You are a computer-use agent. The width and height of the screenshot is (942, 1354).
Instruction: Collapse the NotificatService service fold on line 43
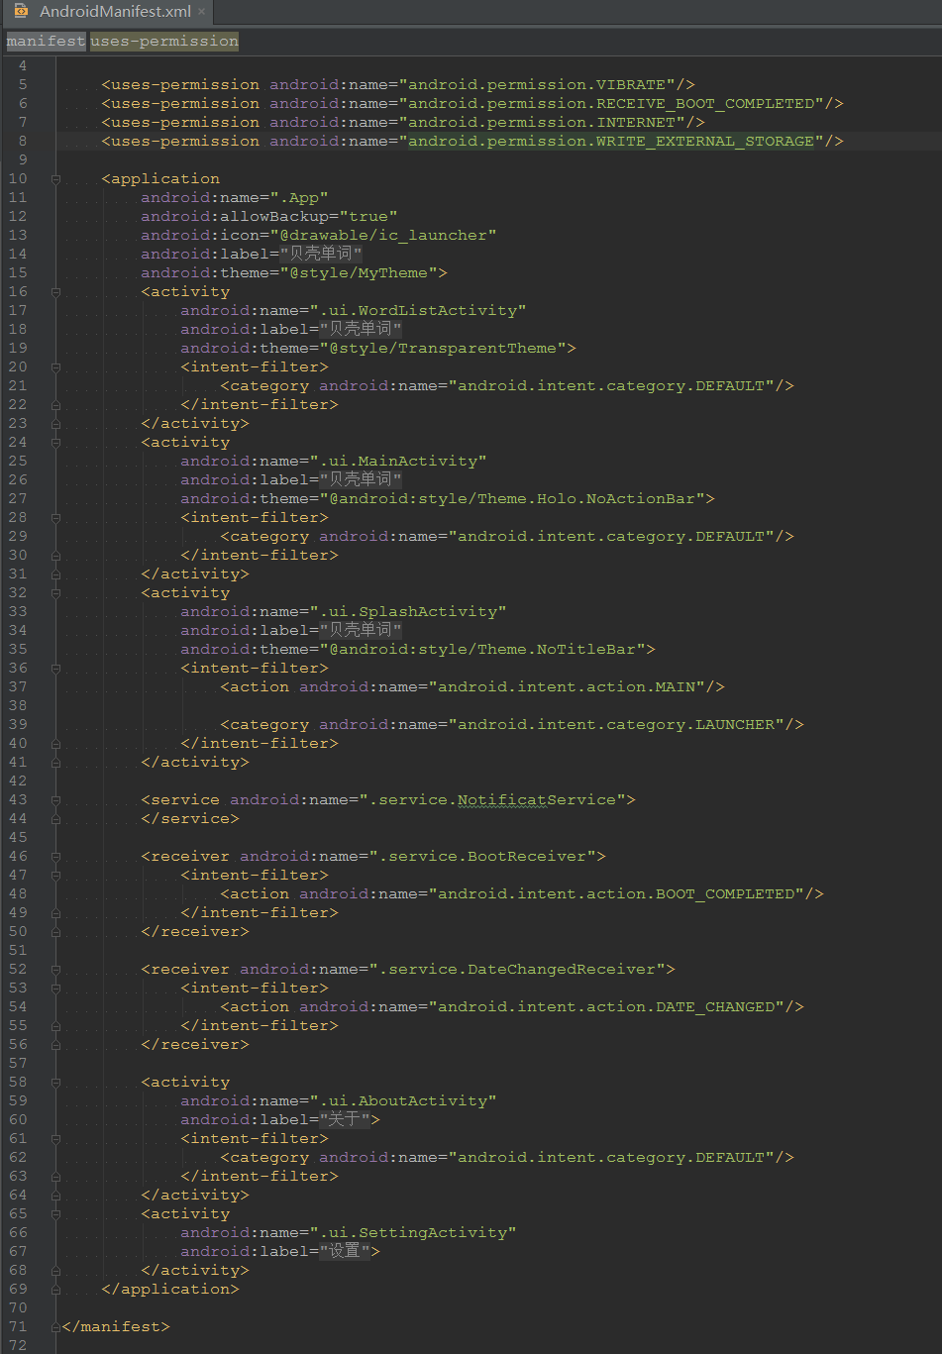click(55, 800)
